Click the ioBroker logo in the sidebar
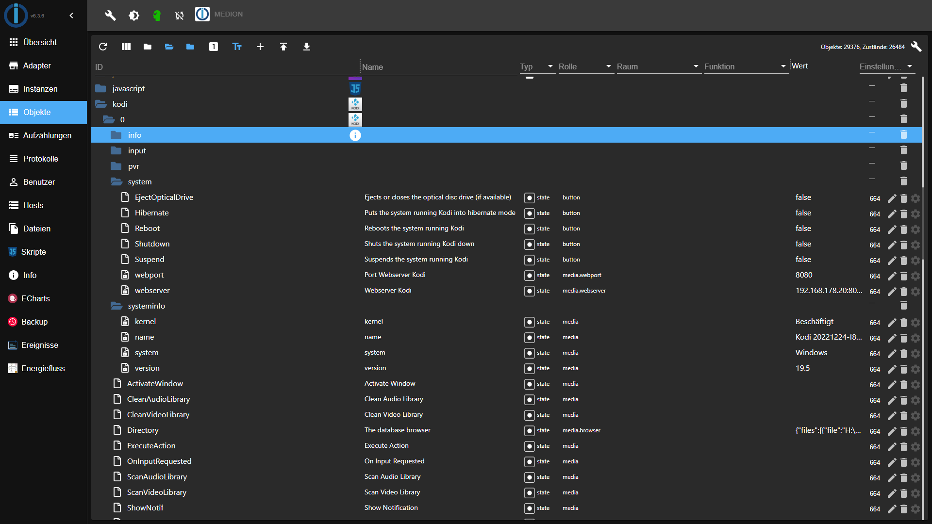Viewport: 932px width, 524px height. (x=16, y=15)
